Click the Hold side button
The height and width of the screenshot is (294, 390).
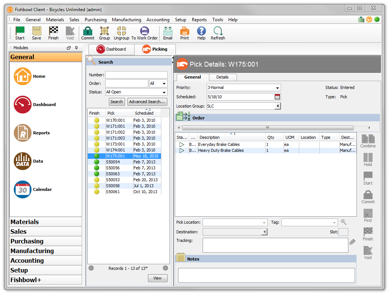(368, 160)
